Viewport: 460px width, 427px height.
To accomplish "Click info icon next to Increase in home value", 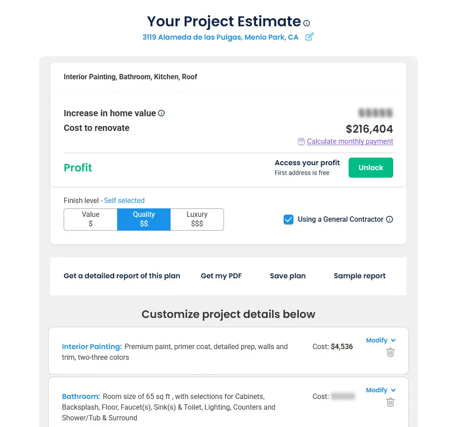I will pos(162,114).
